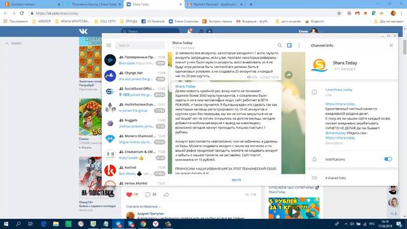Open the comments sorting dropdown

[143, 206]
